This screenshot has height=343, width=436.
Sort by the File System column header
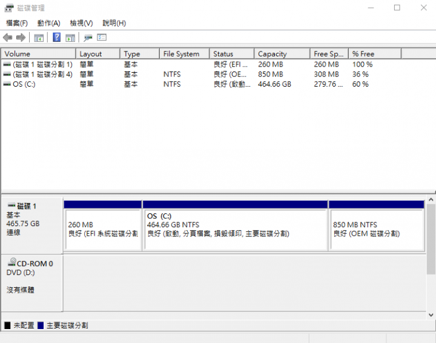[185, 54]
